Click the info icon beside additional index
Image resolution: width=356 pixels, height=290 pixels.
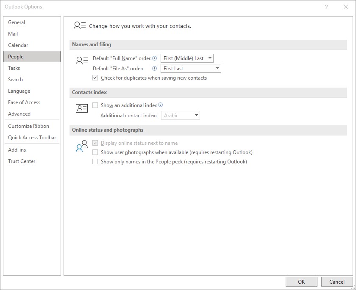point(160,105)
